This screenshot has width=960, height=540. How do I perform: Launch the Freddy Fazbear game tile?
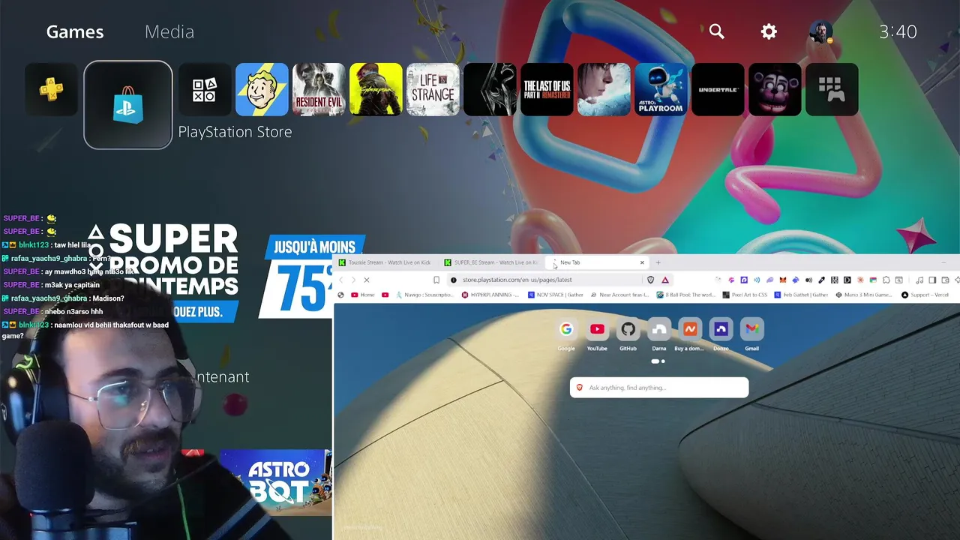coord(775,90)
